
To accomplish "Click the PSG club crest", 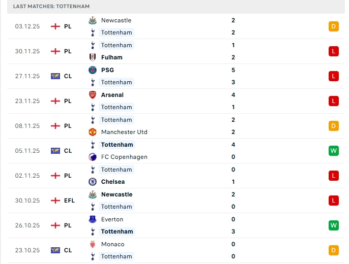I will pyautogui.click(x=93, y=70).
